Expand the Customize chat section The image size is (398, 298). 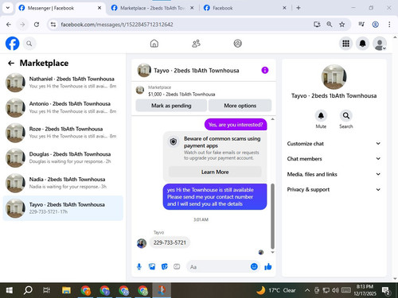coord(334,144)
